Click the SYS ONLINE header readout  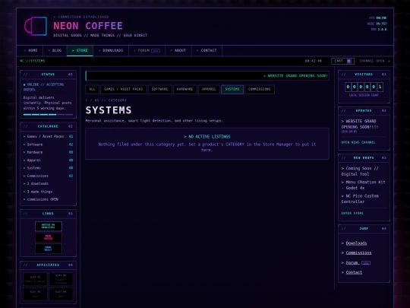tap(377, 17)
